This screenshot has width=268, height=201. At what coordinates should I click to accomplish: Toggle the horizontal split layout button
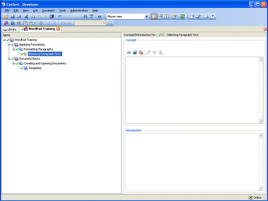(160, 17)
